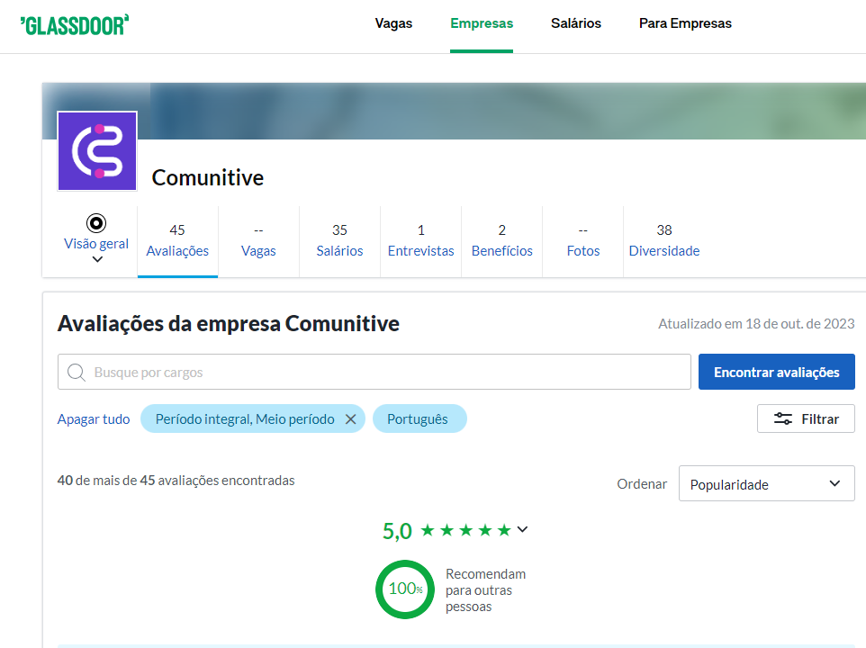
Task: Switch to the 45 Avaliações tab
Action: [177, 240]
